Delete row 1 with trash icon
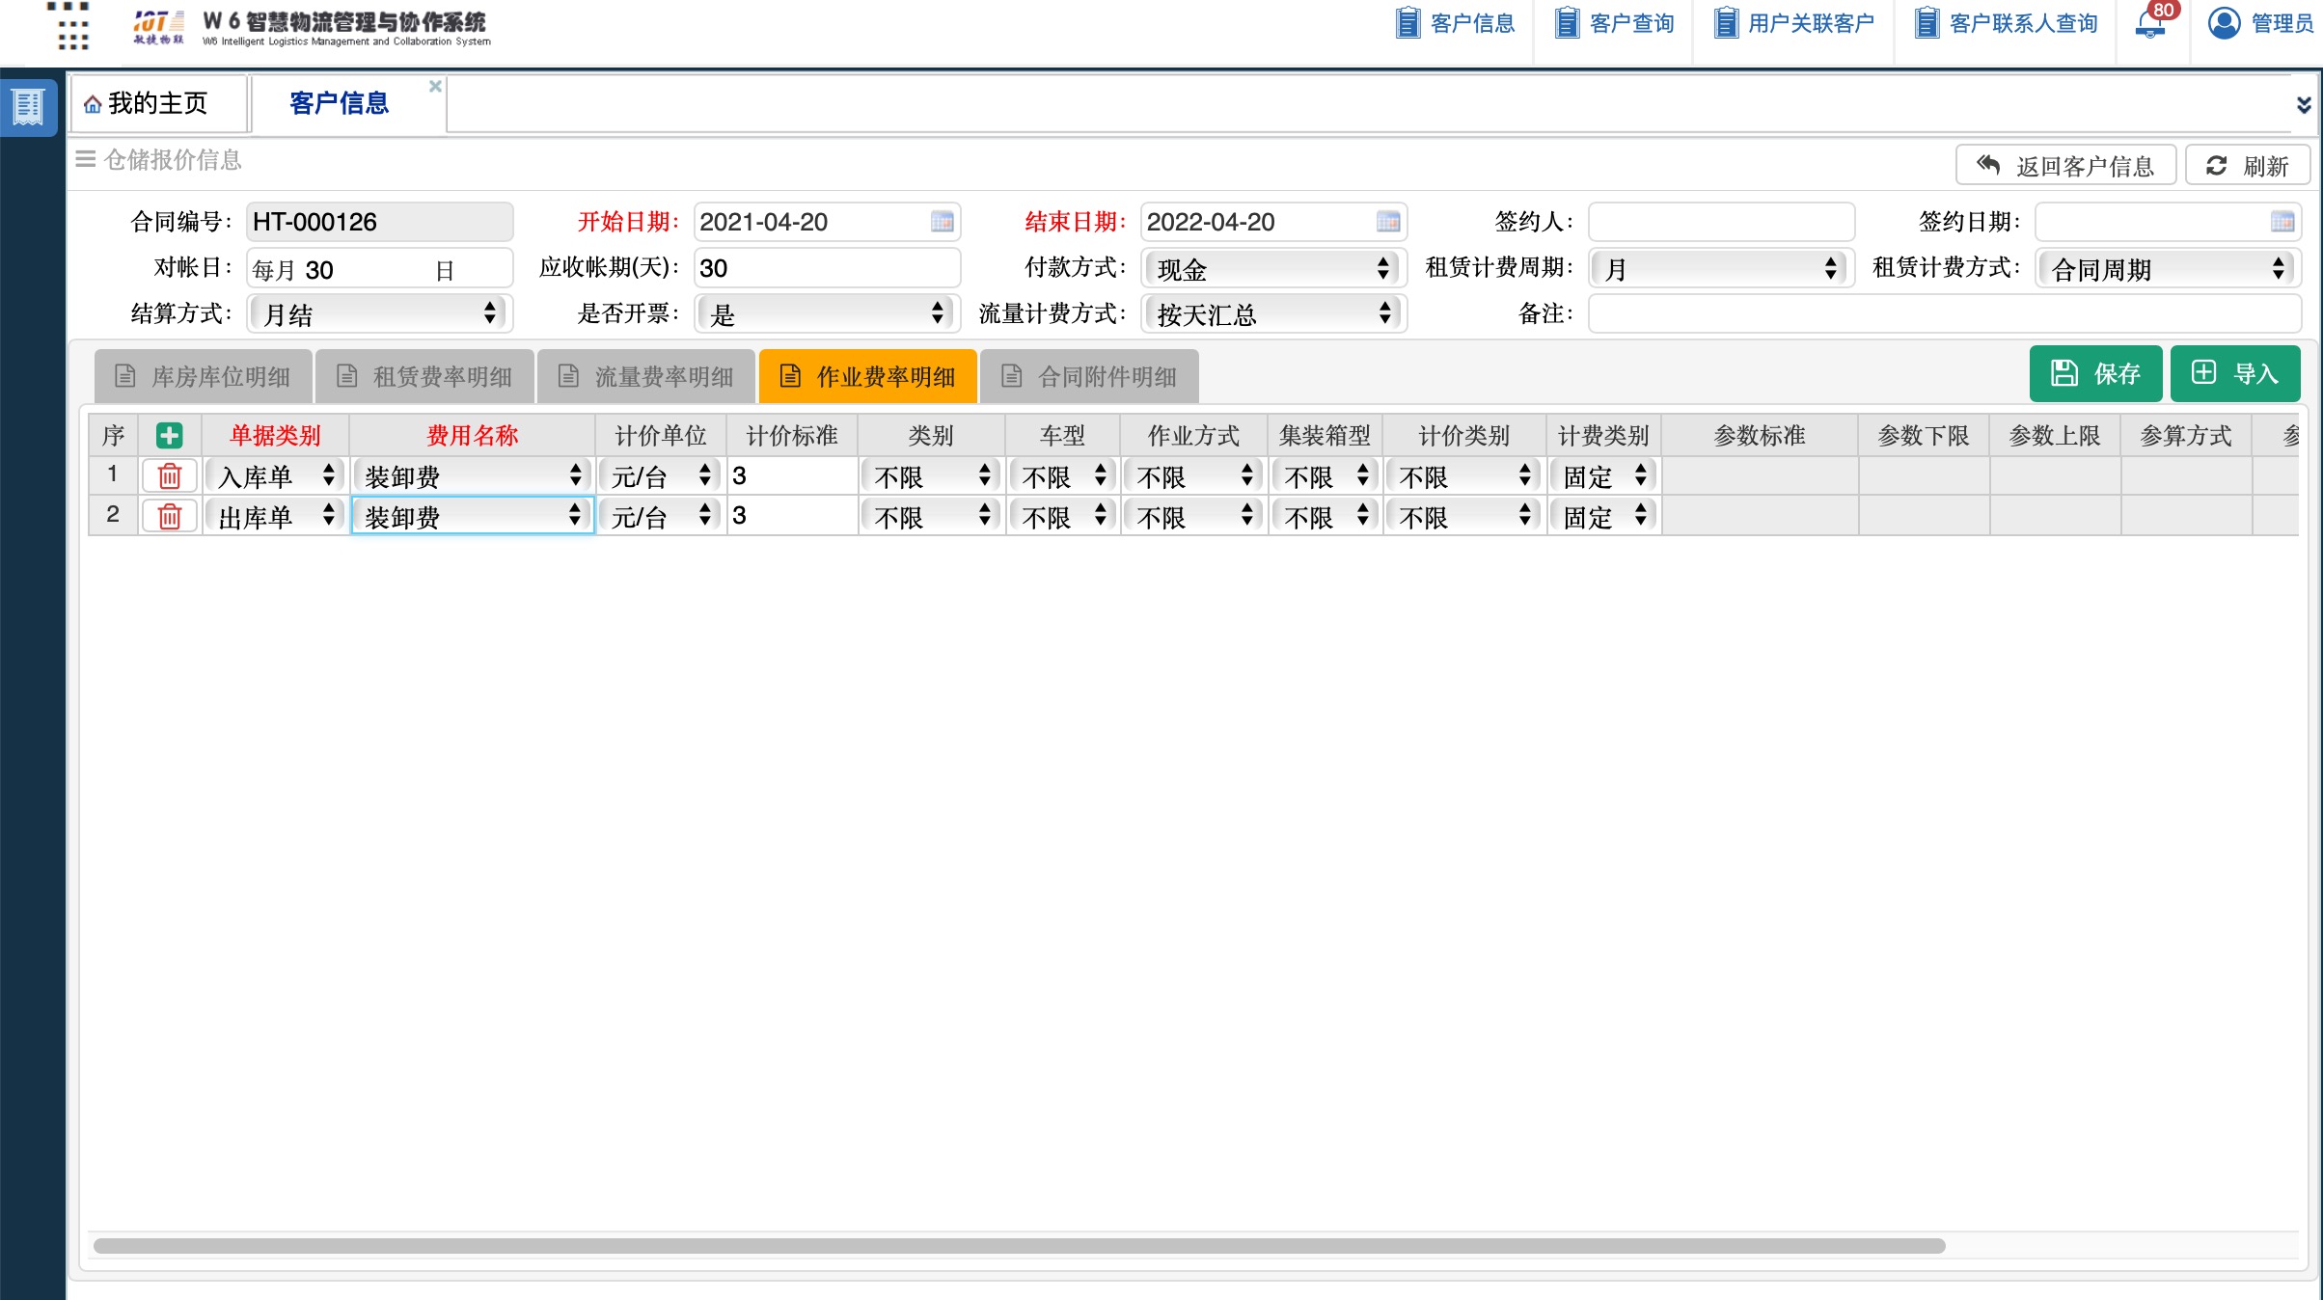 coord(170,476)
